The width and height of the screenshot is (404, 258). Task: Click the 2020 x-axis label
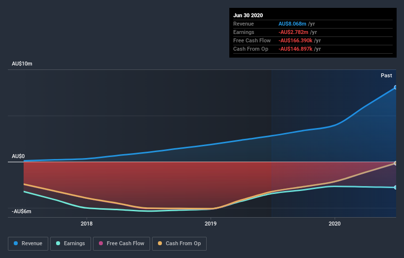click(335, 224)
